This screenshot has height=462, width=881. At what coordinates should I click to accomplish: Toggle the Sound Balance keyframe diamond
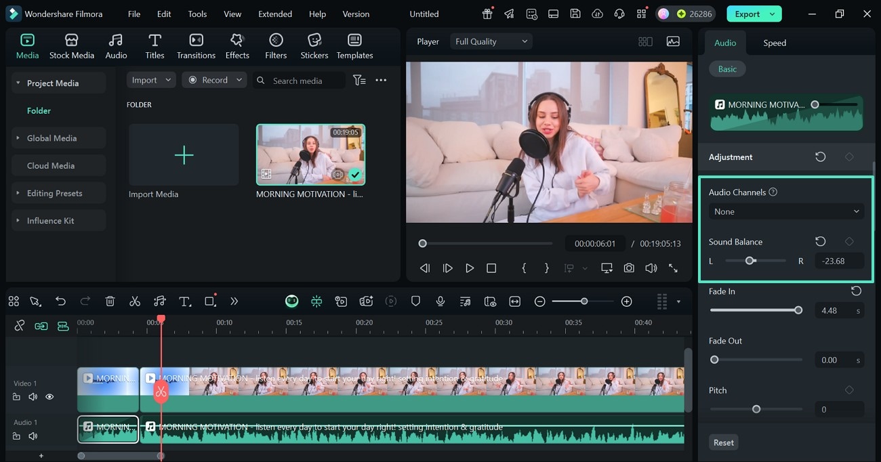tap(849, 241)
